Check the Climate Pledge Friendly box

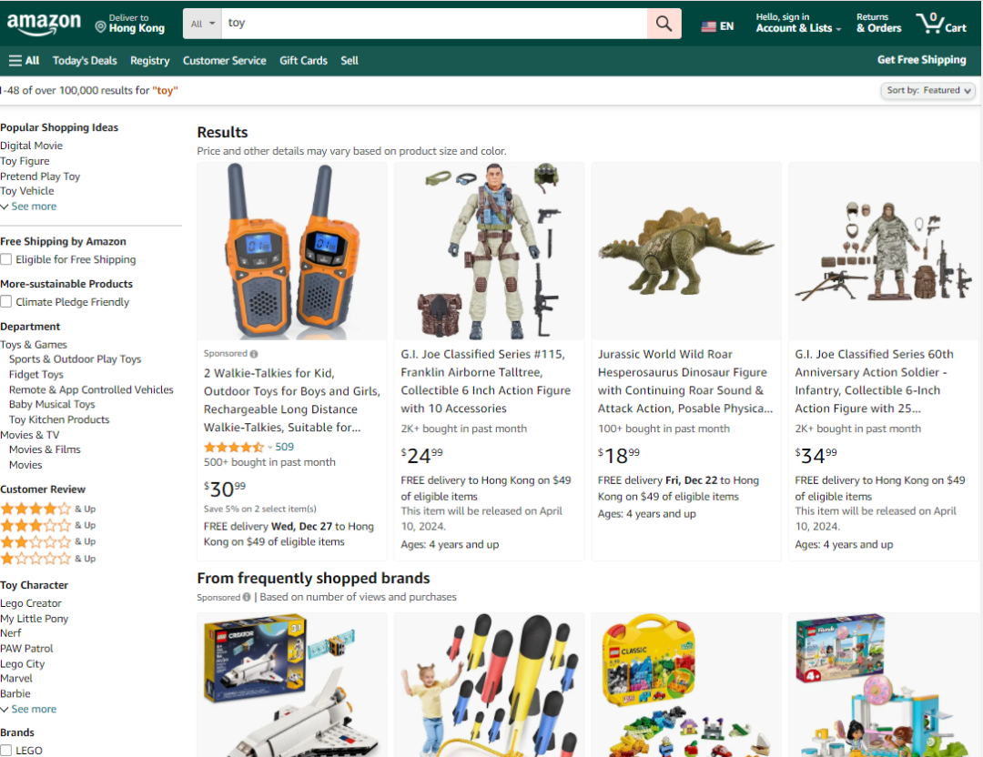pyautogui.click(x=6, y=302)
